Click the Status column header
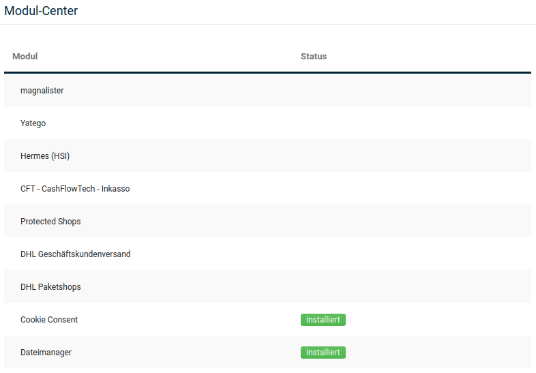Screen dimensions: 536x373 (x=314, y=57)
